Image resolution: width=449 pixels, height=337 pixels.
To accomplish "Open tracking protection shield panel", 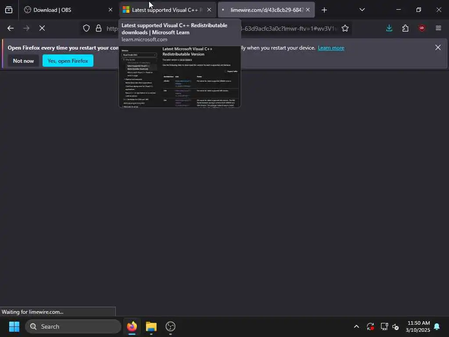I will tap(86, 28).
